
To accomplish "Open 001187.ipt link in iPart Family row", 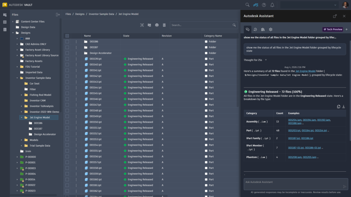I will [294, 138].
